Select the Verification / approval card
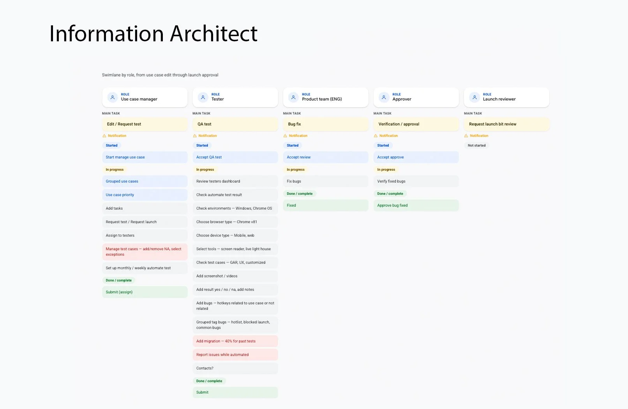The image size is (628, 409). pos(416,124)
